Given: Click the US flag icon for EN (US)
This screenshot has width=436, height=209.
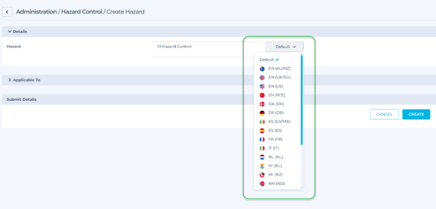Looking at the screenshot, I should (x=262, y=86).
